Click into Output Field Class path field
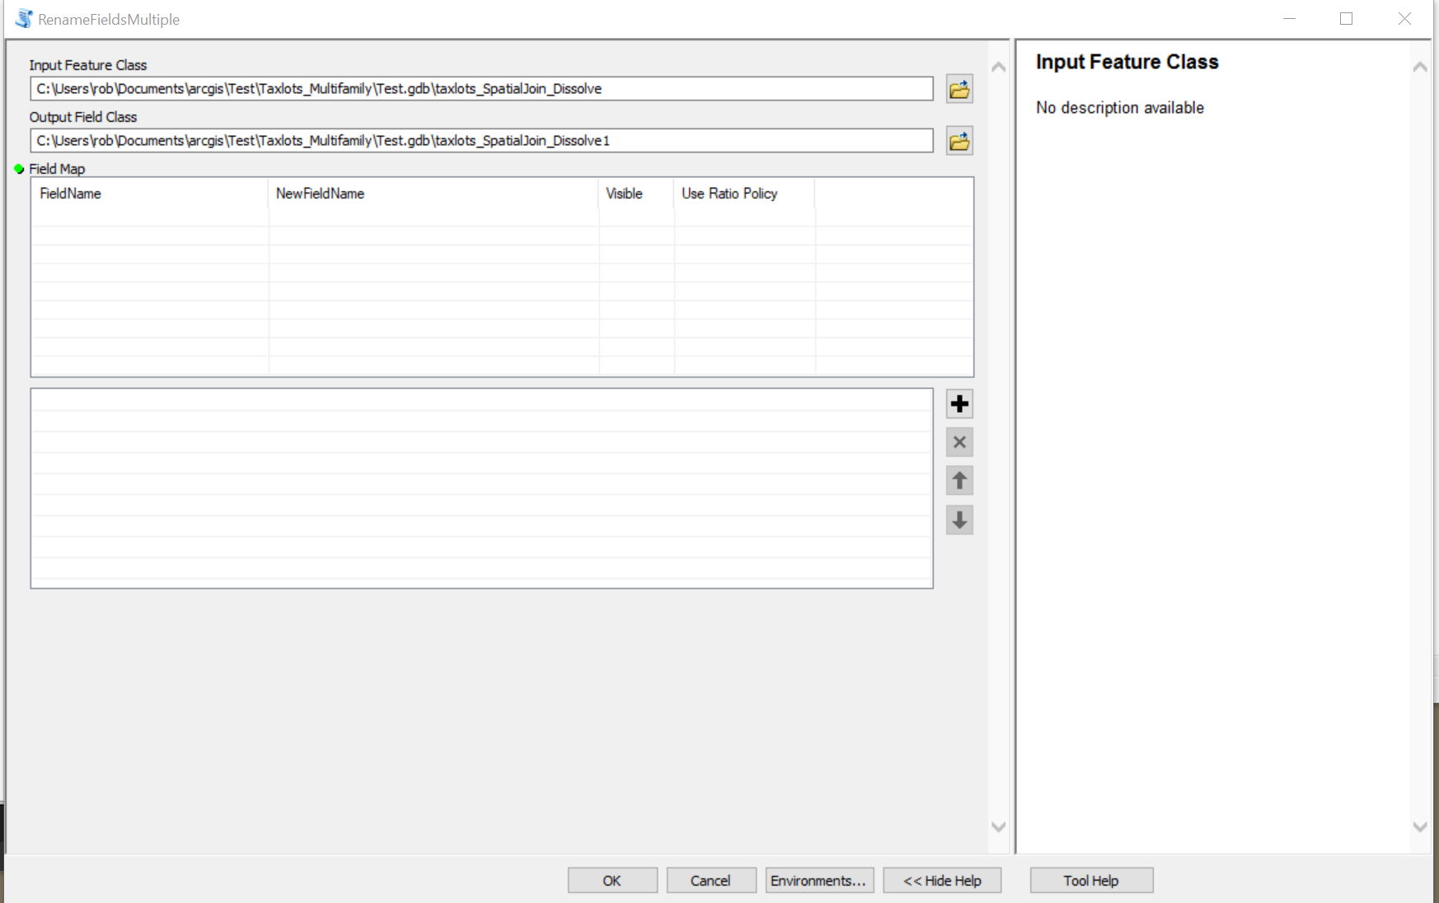Screen dimensions: 1439x903 (481, 141)
